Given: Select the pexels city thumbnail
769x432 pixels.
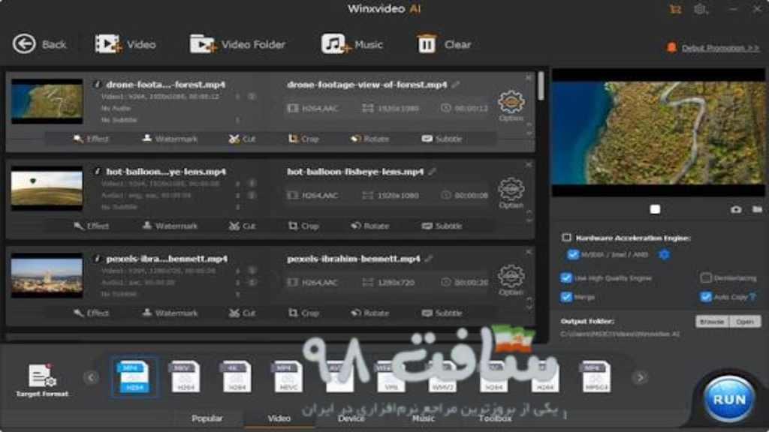Looking at the screenshot, I should click(x=47, y=275).
